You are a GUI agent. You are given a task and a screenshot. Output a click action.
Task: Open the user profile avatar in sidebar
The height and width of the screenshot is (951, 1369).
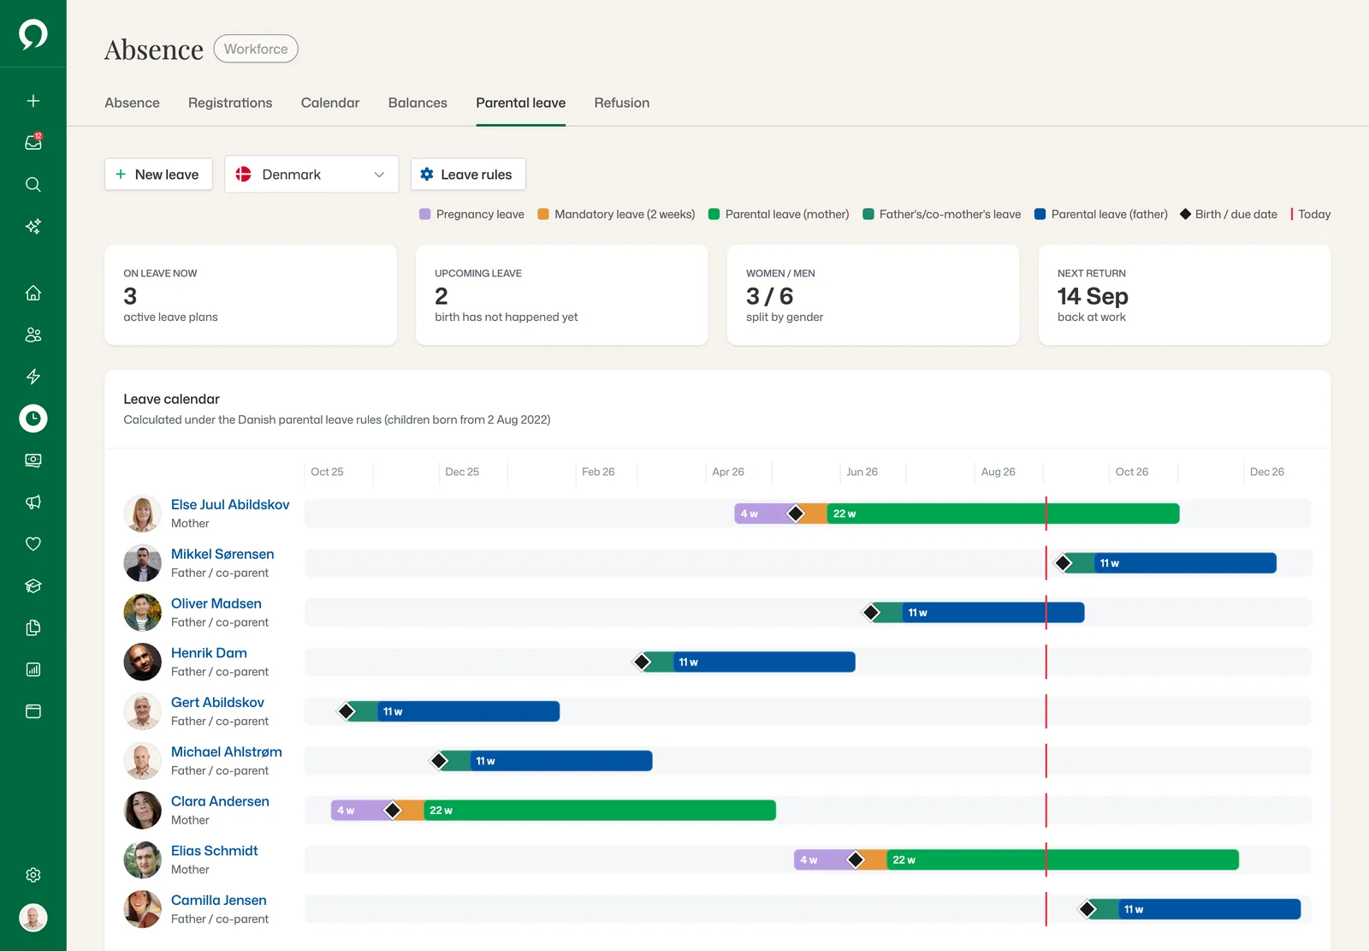click(x=33, y=918)
